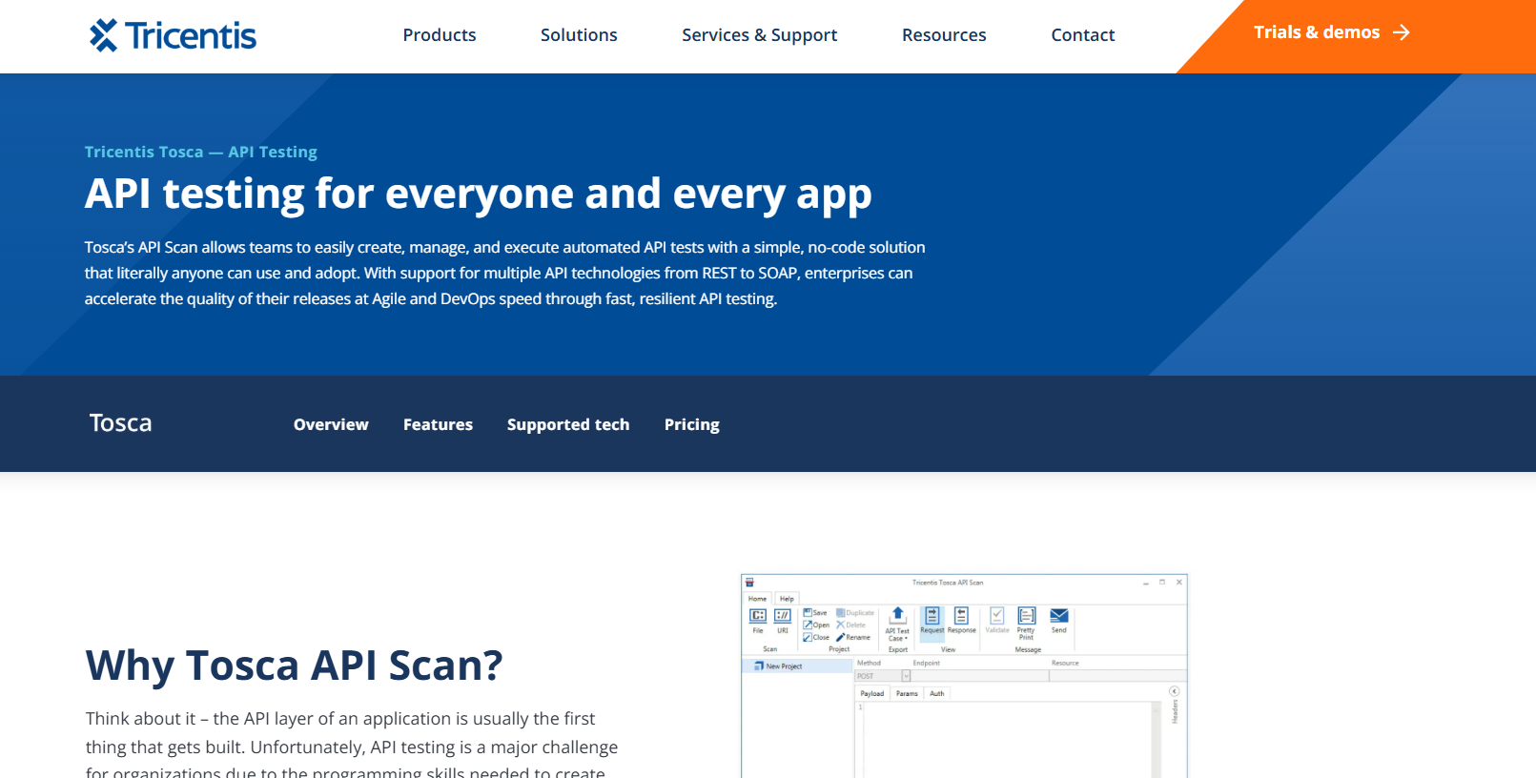Image resolution: width=1536 pixels, height=778 pixels.
Task: Open the API Test Case export dropdown
Action: (897, 624)
